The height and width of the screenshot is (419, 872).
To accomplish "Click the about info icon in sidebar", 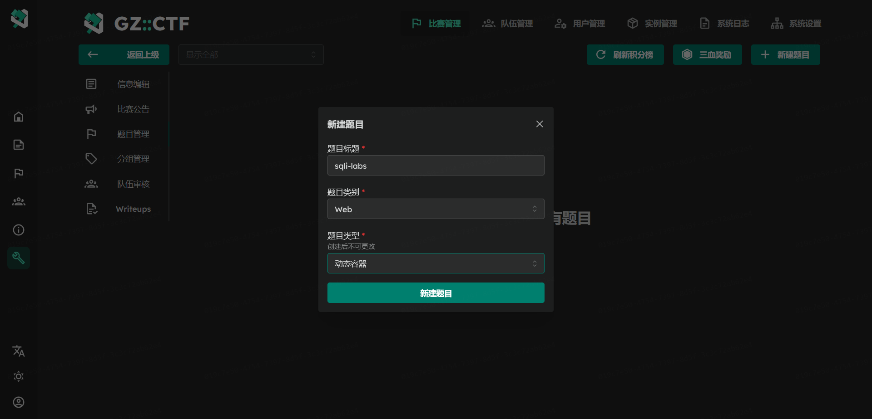I will coord(19,230).
